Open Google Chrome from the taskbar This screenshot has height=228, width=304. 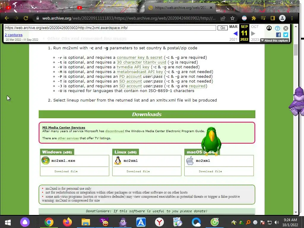(x=49, y=222)
